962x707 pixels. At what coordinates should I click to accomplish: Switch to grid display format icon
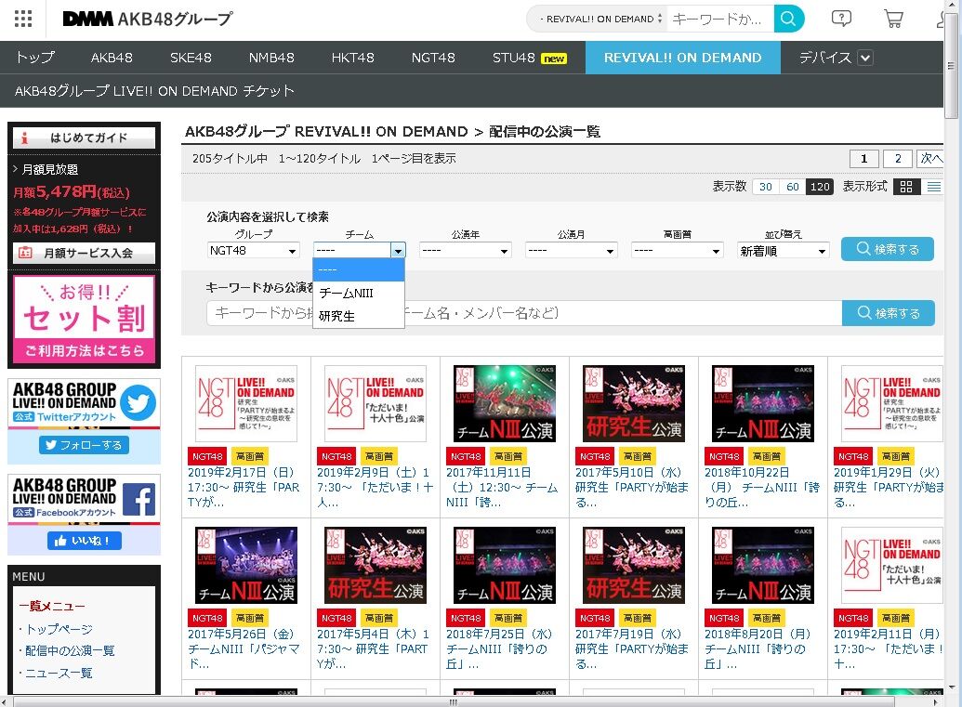tap(906, 187)
